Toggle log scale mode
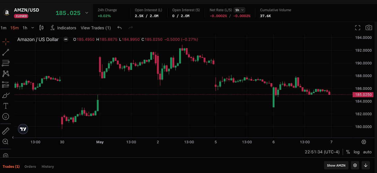The image size is (377, 173). 357,152
